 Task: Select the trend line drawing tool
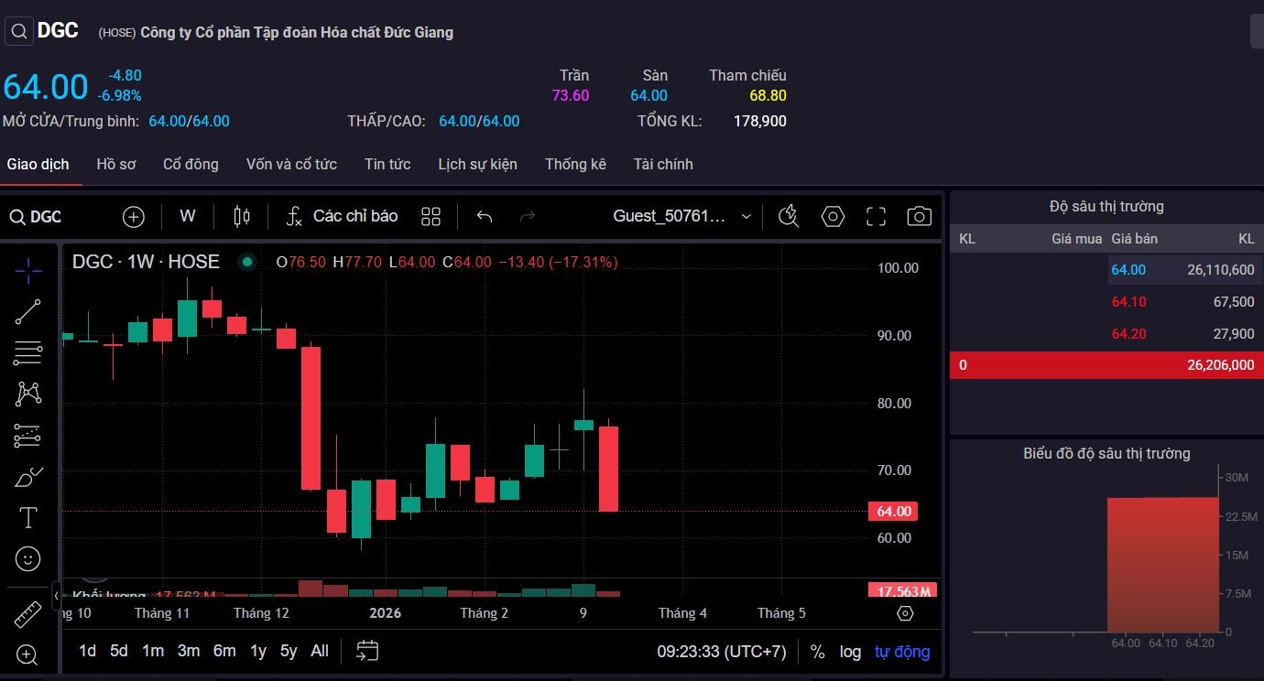28,312
